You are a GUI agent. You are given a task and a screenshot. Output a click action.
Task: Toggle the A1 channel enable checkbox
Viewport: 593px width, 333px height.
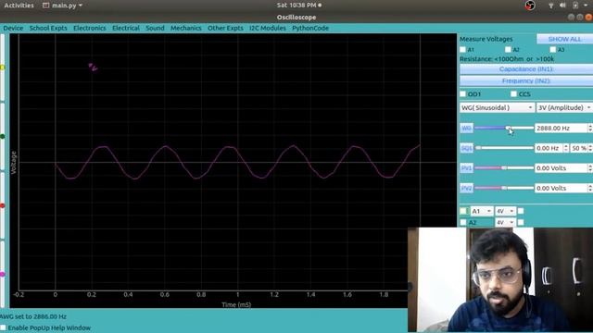pyautogui.click(x=463, y=211)
